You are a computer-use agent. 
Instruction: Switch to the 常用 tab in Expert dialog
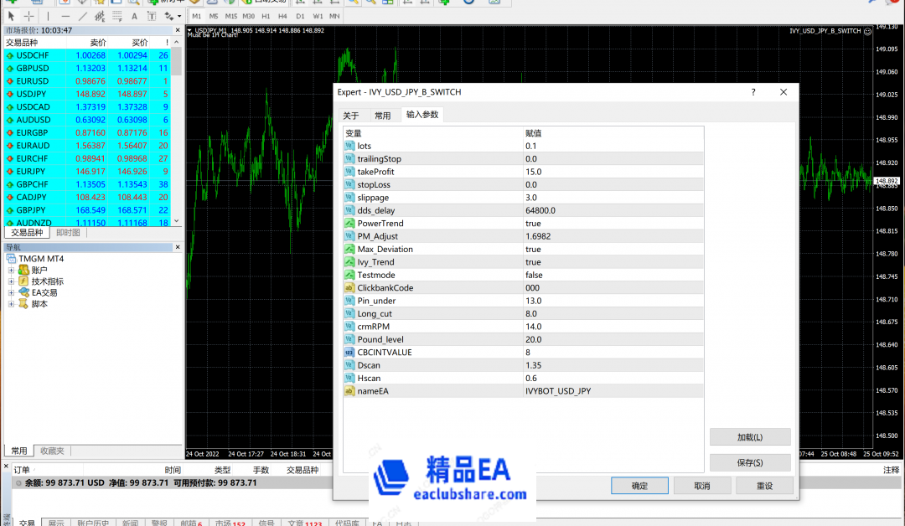coord(381,116)
